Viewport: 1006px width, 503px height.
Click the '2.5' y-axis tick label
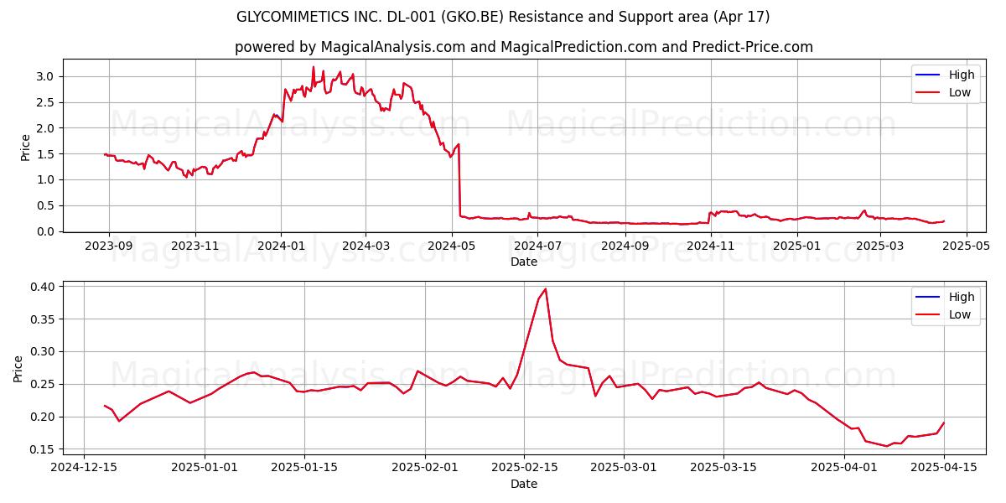pos(47,102)
